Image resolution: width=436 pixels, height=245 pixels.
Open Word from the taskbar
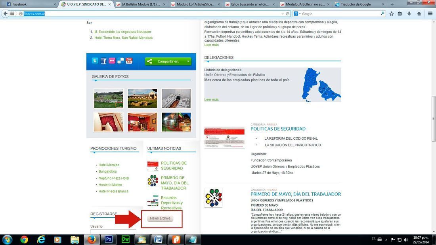pyautogui.click(x=159, y=239)
